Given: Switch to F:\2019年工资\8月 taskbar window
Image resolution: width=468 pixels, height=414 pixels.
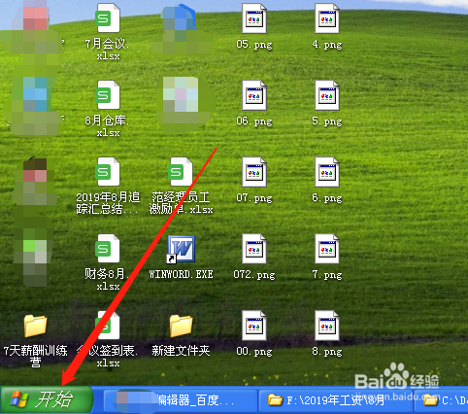Looking at the screenshot, I should 336,400.
